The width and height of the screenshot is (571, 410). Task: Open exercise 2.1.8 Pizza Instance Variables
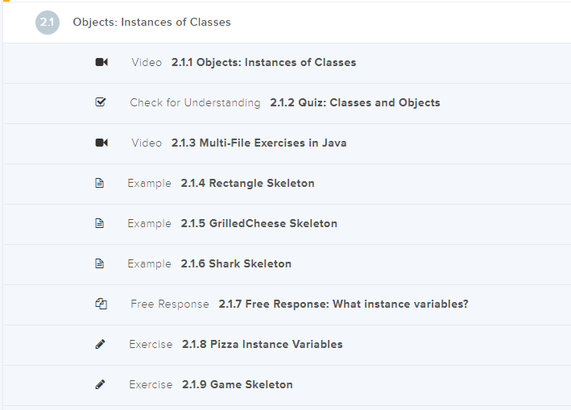click(262, 345)
